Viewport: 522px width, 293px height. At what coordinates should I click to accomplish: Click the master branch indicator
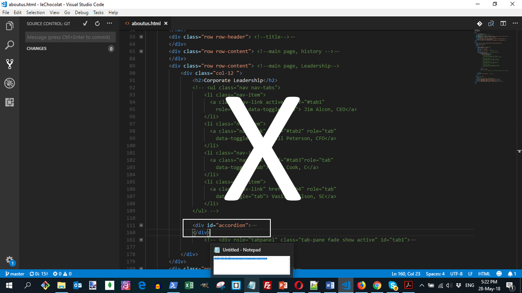[15, 274]
